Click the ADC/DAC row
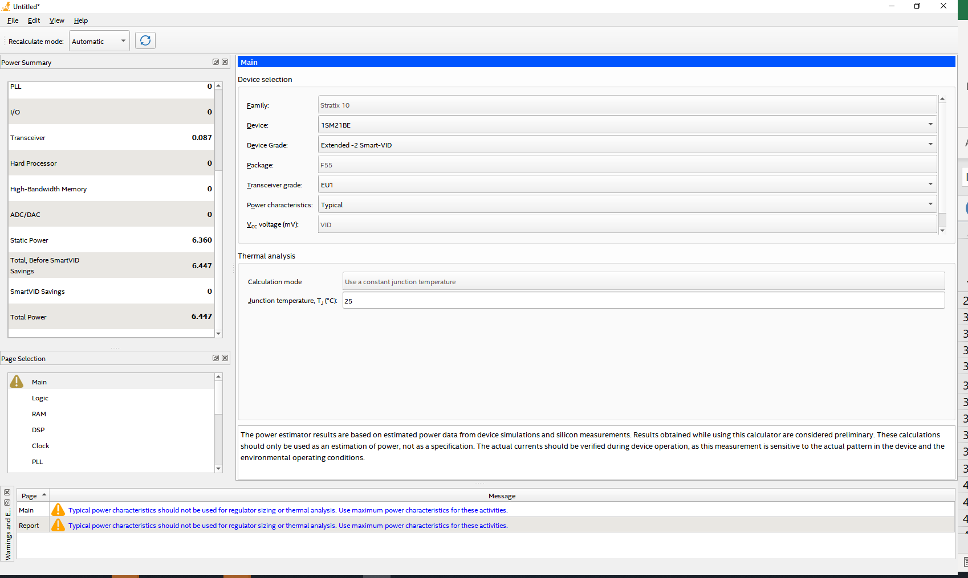The height and width of the screenshot is (578, 968). (x=111, y=214)
